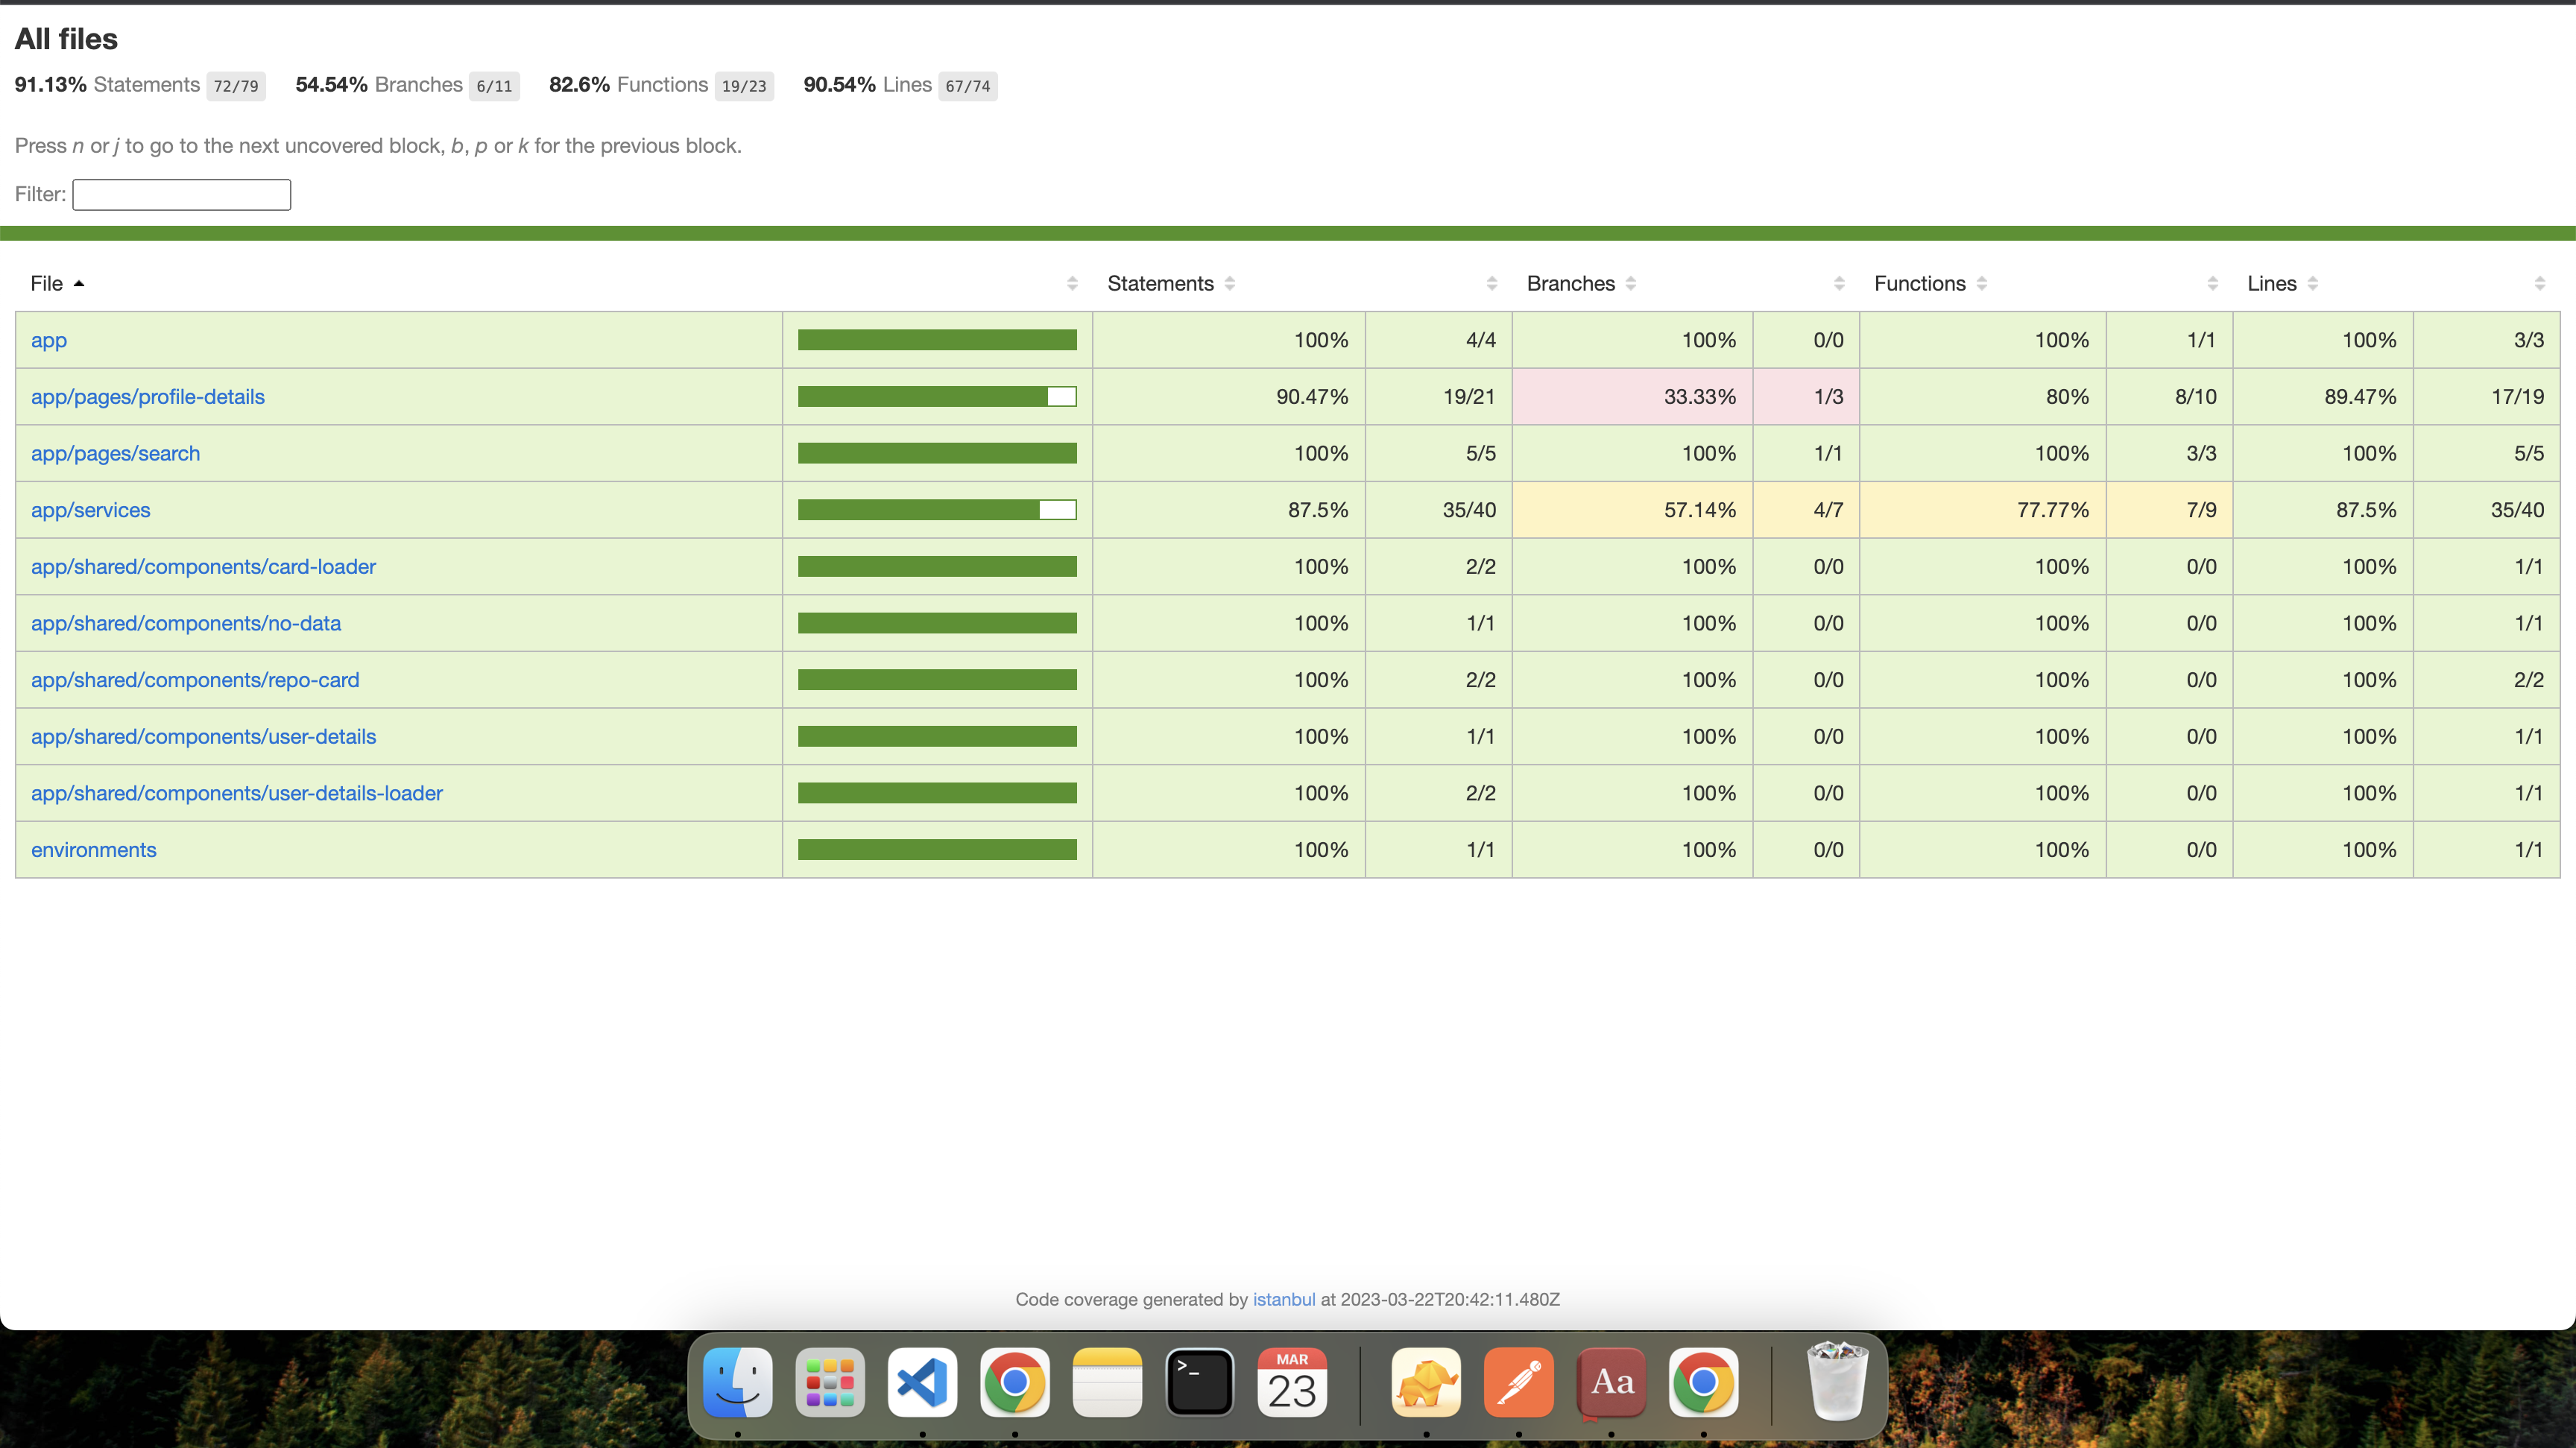Viewport: 2576px width, 1448px height.
Task: Sort by Statements column header
Action: coord(1160,283)
